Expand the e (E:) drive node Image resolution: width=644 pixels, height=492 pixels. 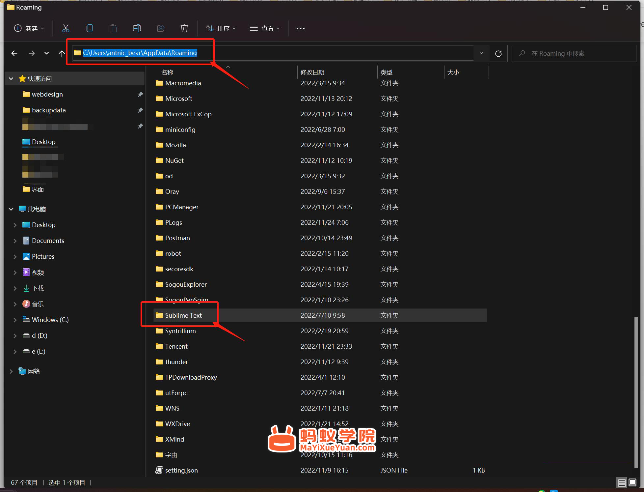pyautogui.click(x=15, y=352)
